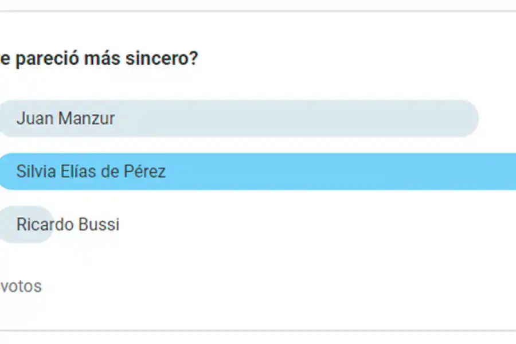Click the surname 'Pérez' label
The width and height of the screenshot is (516, 344).
click(145, 171)
